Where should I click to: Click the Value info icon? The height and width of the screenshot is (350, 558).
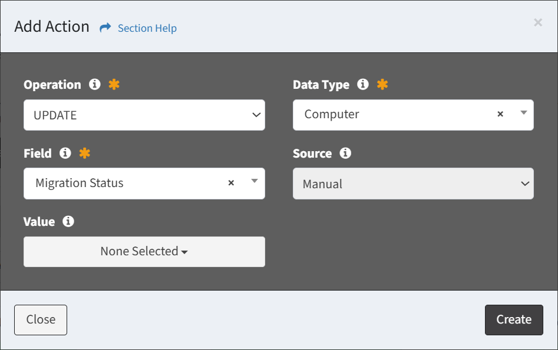click(x=68, y=221)
